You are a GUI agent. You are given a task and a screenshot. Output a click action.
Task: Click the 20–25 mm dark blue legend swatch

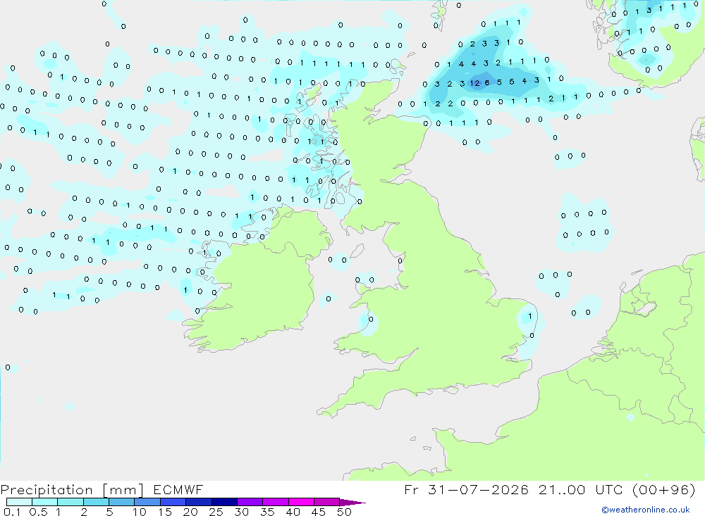199,502
